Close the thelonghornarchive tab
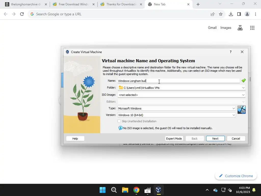This screenshot has height=196, width=261. [x=46, y=4]
